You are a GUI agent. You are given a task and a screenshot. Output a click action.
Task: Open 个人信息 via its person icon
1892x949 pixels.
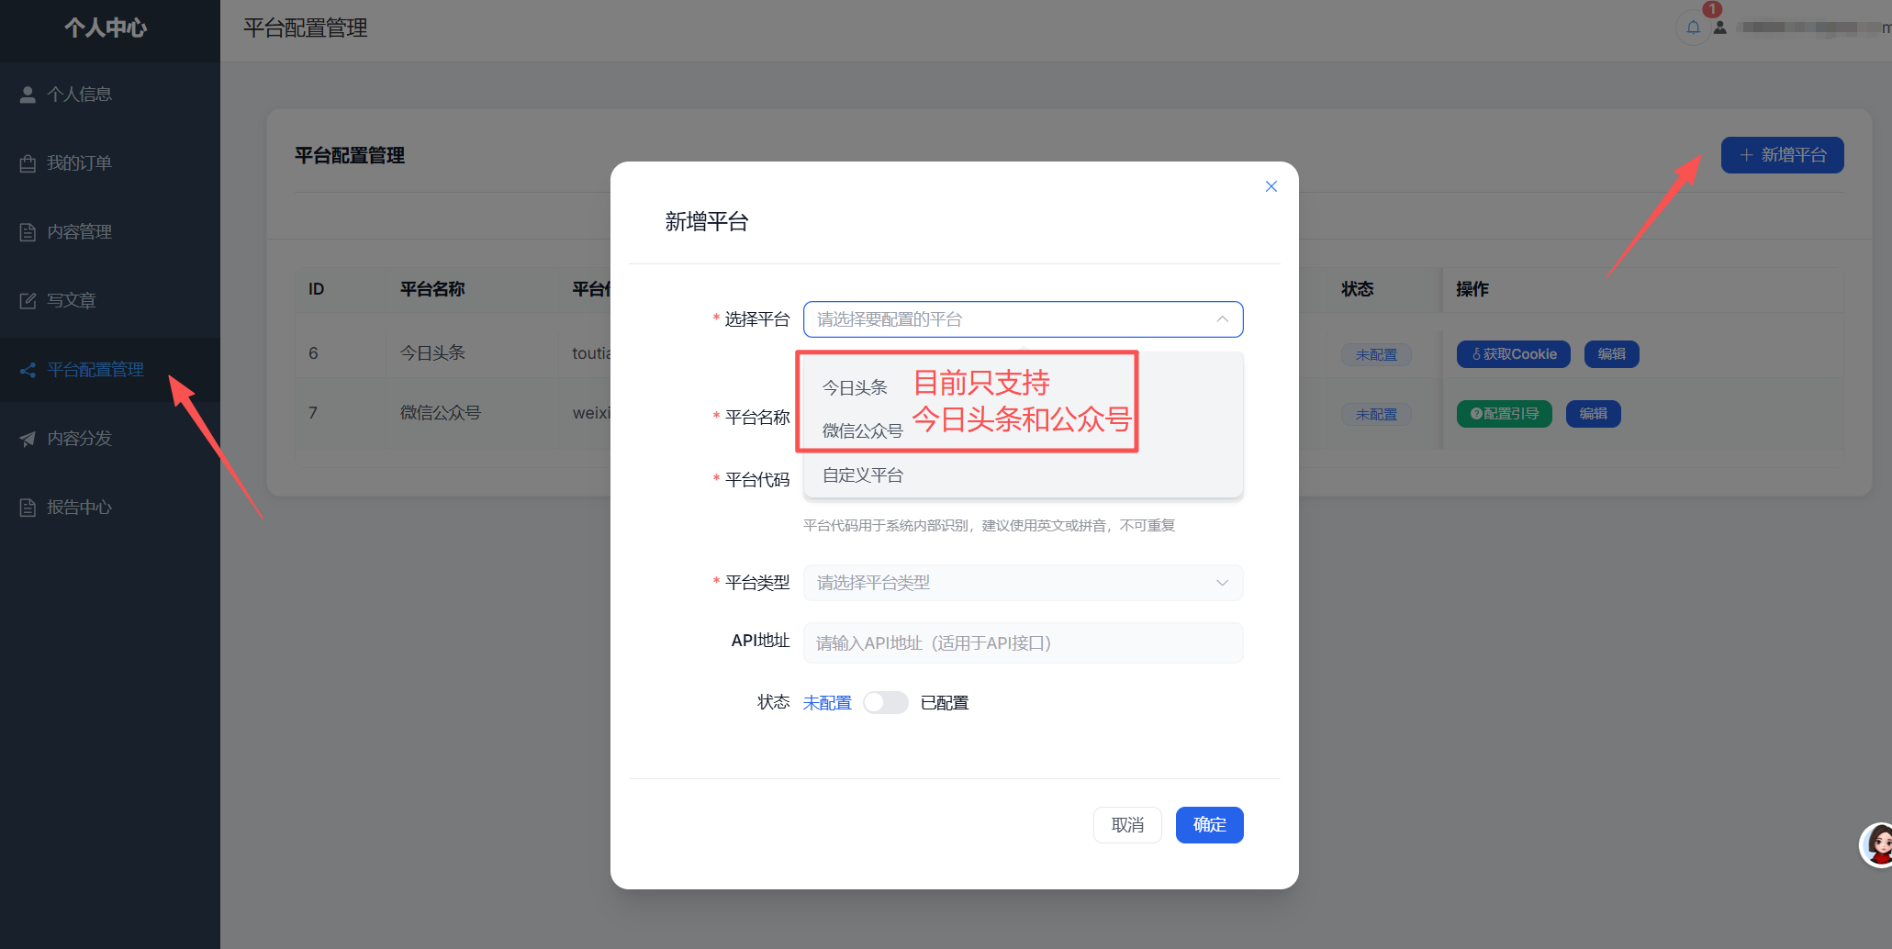[x=28, y=95]
